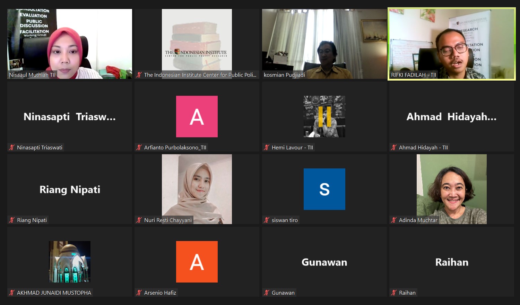520x305 pixels.
Task: Click muted mic icon for AKHMAD JUNAIDI MUSTOPHA
Action: pos(12,293)
